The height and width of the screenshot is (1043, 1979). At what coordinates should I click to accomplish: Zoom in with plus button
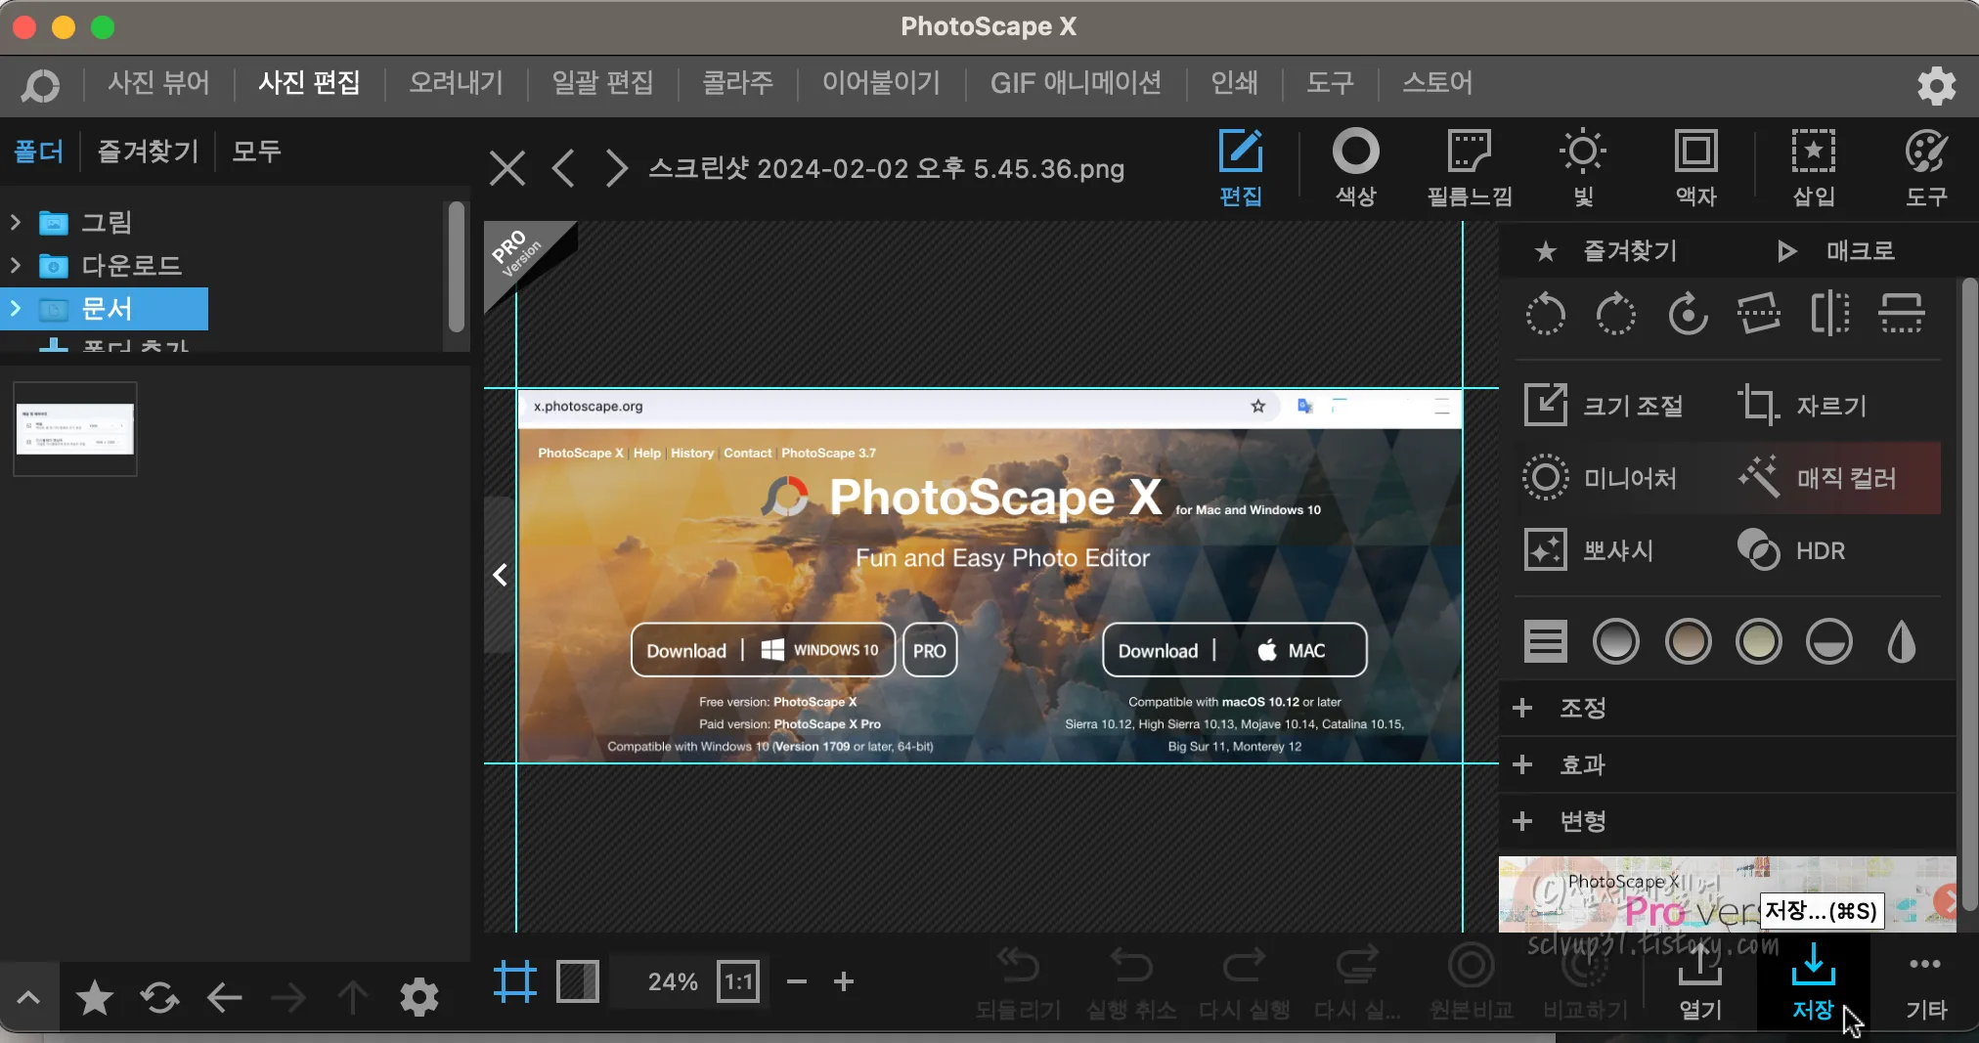click(x=844, y=981)
